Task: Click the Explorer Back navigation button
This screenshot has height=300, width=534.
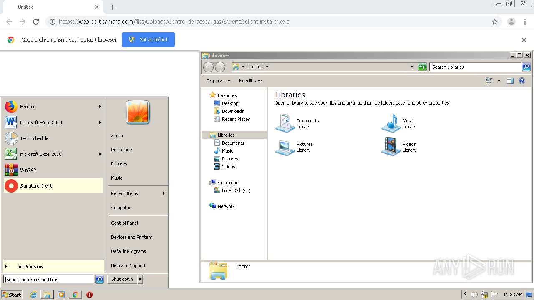Action: [208, 67]
